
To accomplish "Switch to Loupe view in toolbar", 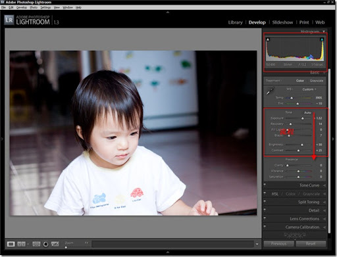I will [x=11, y=244].
